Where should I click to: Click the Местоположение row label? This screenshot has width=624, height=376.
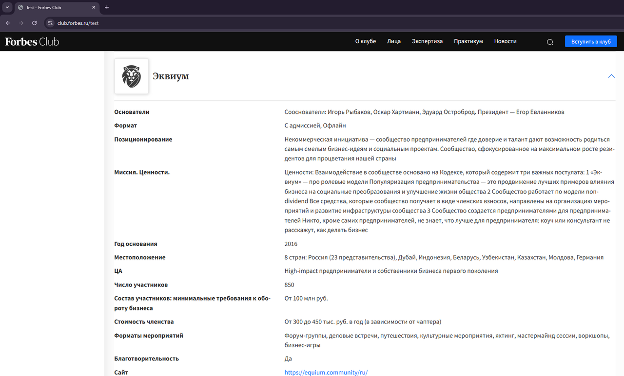pyautogui.click(x=140, y=257)
